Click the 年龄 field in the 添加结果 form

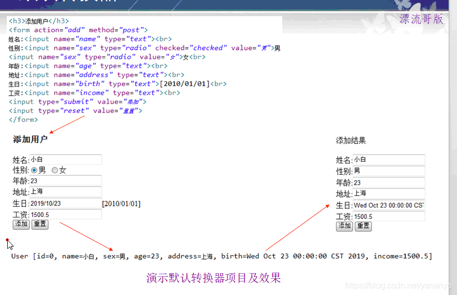click(389, 183)
